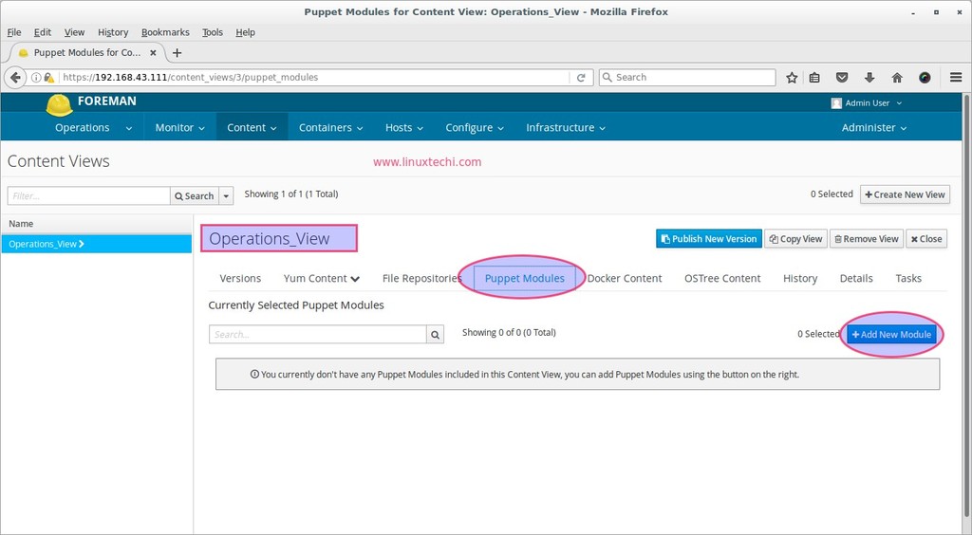Click the puppet modules Search input field

[x=317, y=334]
